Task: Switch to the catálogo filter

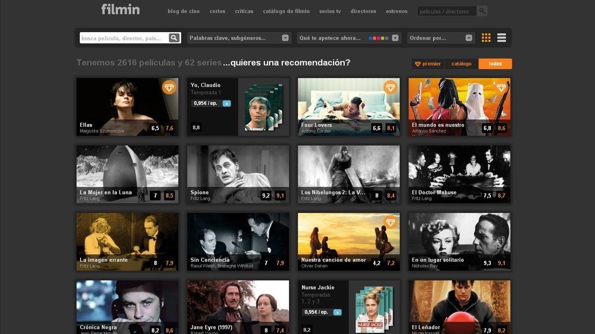Action: (461, 63)
